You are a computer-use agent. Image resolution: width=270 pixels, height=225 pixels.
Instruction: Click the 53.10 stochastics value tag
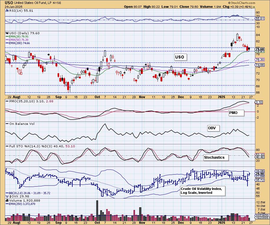(260, 154)
